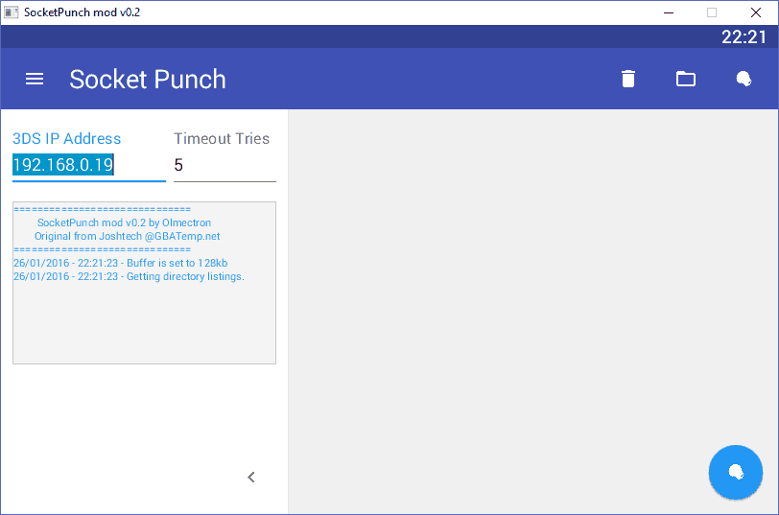Screen dimensions: 779x515
Task: Tap the round blue floating punch button
Action: point(735,472)
